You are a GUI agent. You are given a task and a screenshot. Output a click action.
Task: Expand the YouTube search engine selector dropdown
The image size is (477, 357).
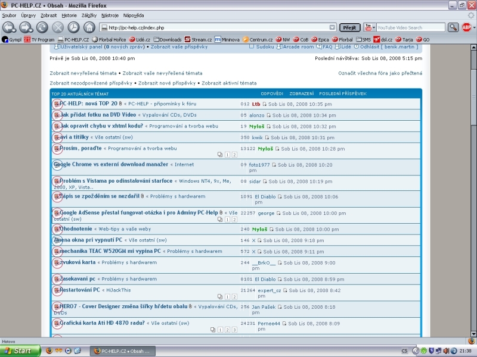pos(374,27)
